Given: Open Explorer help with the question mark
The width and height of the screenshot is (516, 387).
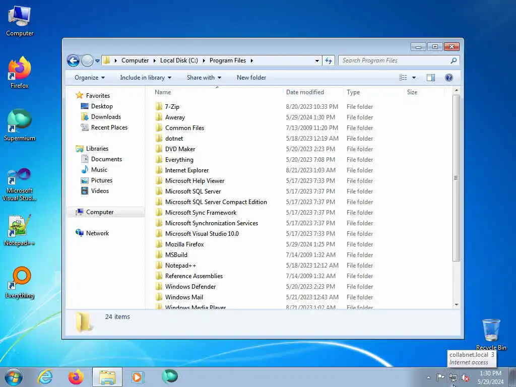Looking at the screenshot, I should pyautogui.click(x=448, y=78).
